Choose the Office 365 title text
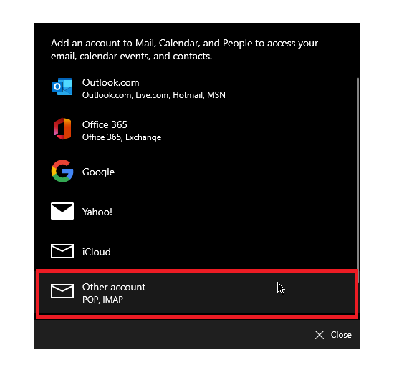Screen dimensions: 394x372 (x=105, y=124)
